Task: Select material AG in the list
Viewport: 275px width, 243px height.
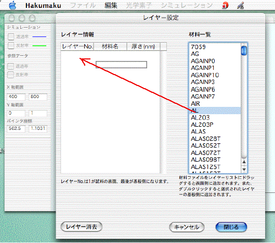Action: [x=215, y=54]
